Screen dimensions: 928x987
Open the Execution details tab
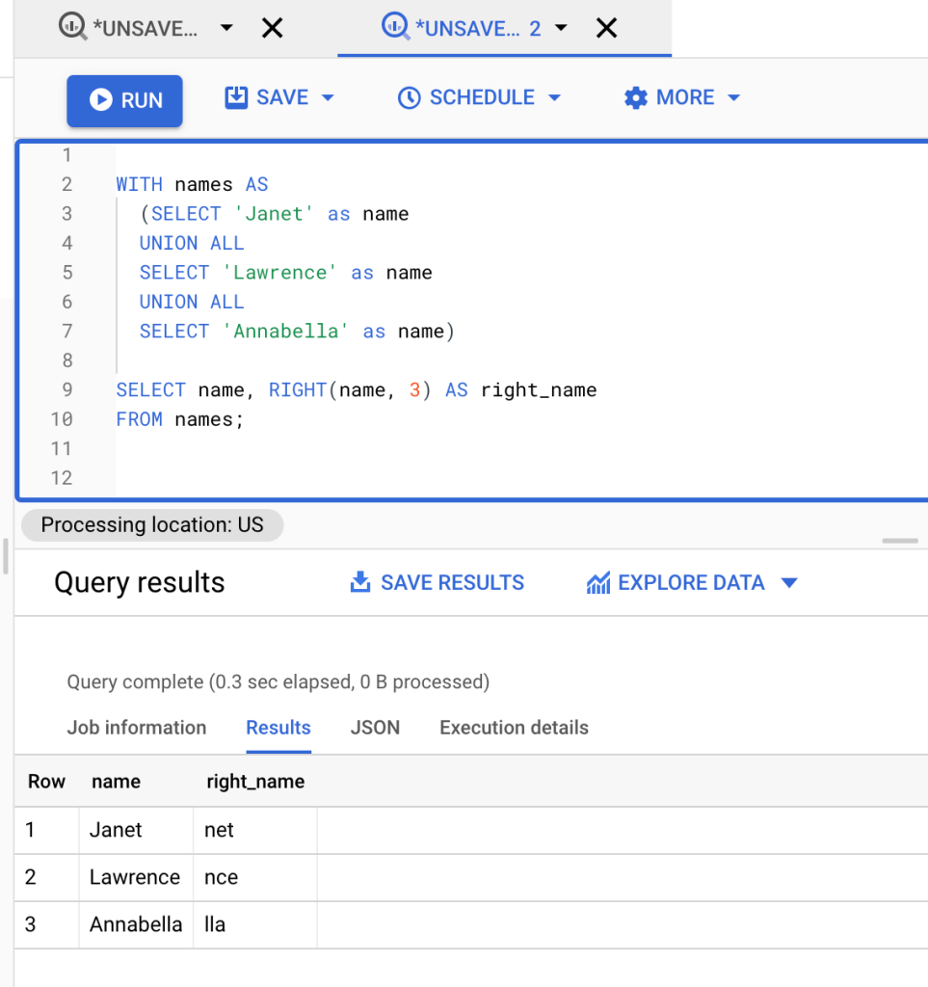pyautogui.click(x=514, y=728)
